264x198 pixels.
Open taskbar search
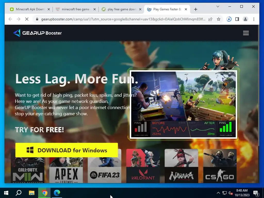(x=19, y=193)
